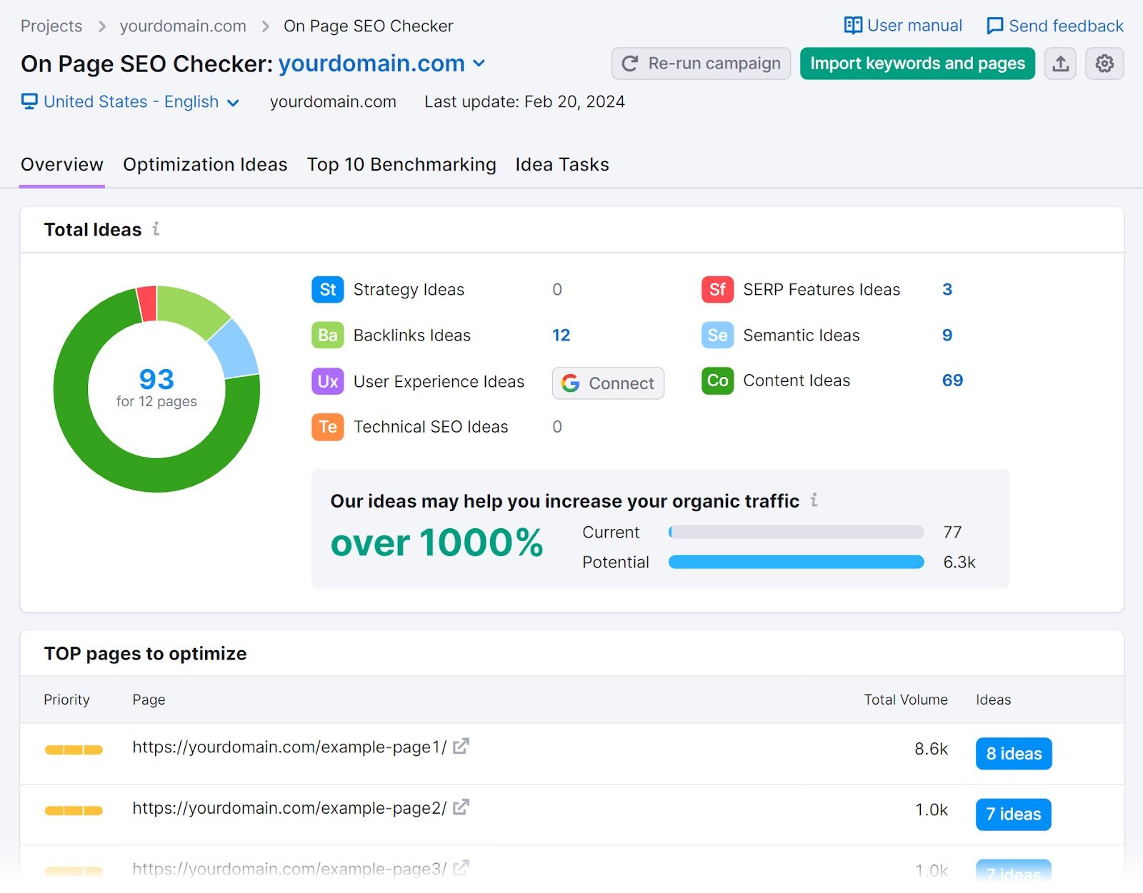This screenshot has width=1143, height=893.
Task: Click the Potential traffic progress bar
Action: [795, 562]
